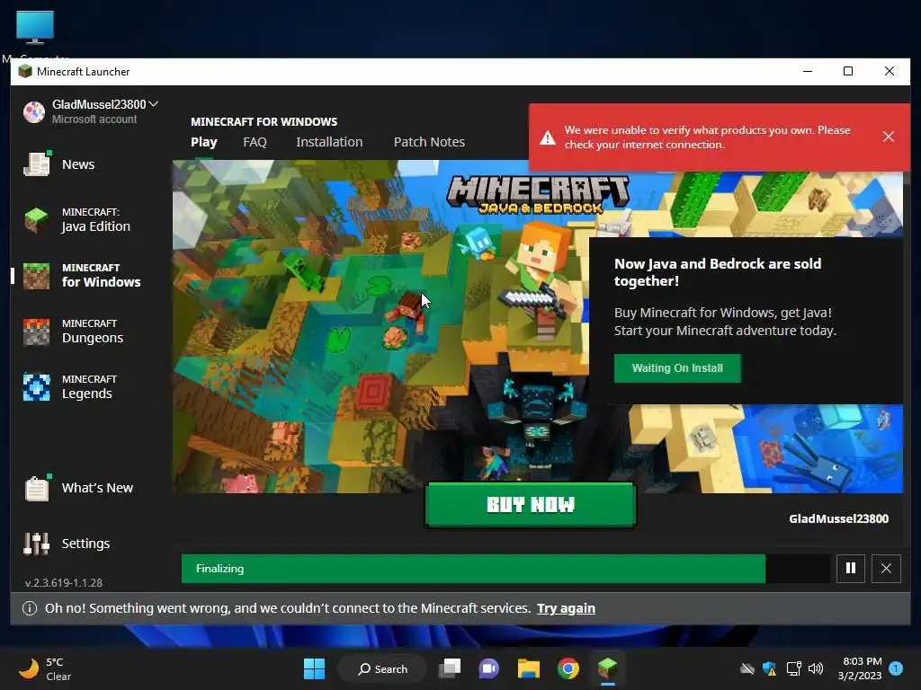Open the notification badge in the tray
Viewport: 921px width, 690px height.
(x=896, y=668)
